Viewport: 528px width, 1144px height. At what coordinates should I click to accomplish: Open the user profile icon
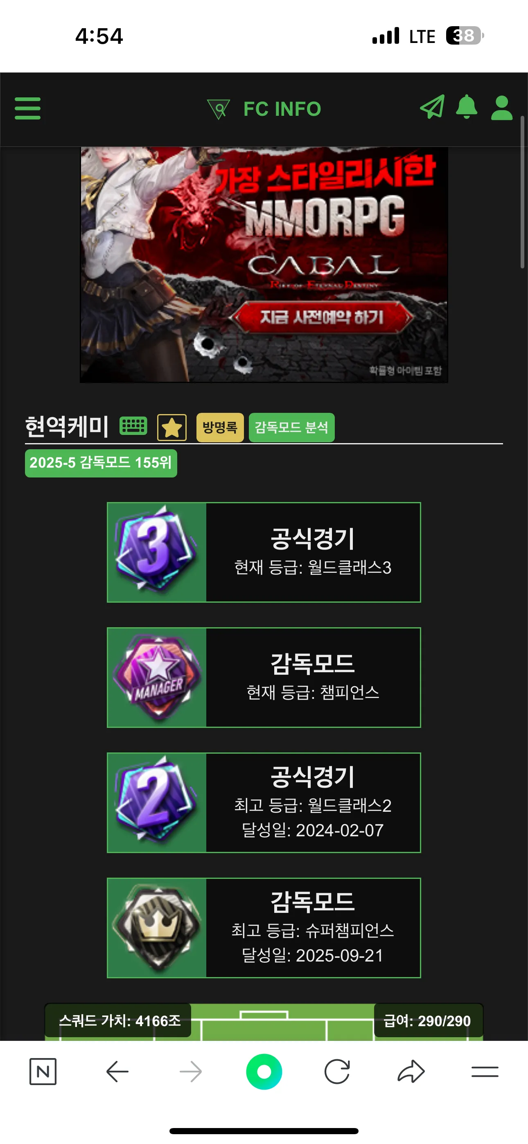pos(502,108)
